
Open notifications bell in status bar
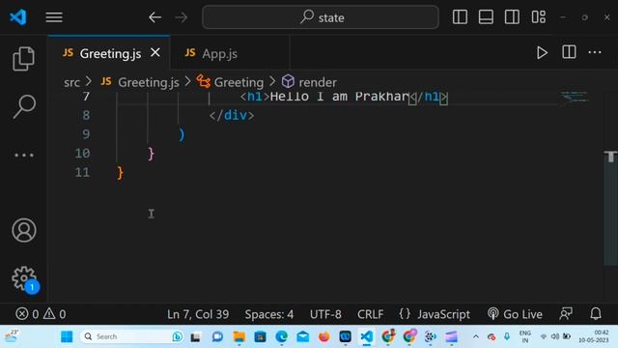(x=596, y=314)
